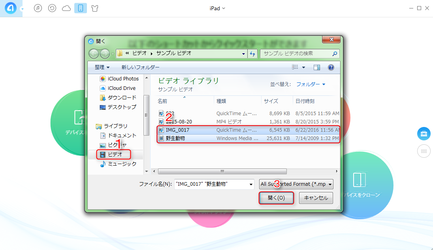433x250 pixels.
Task: Sort by 名前 column header
Action: coord(185,101)
